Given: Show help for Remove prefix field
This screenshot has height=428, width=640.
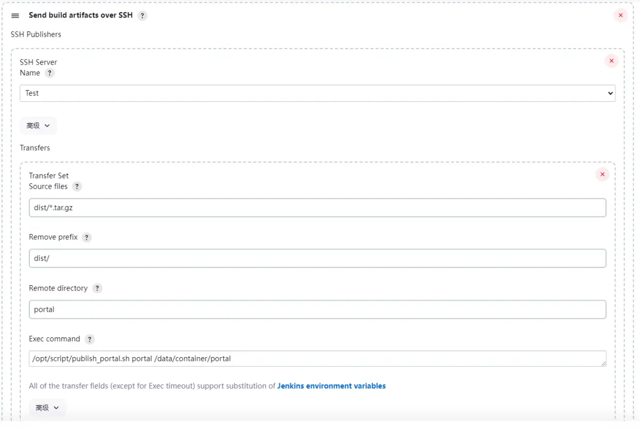Looking at the screenshot, I should 87,237.
